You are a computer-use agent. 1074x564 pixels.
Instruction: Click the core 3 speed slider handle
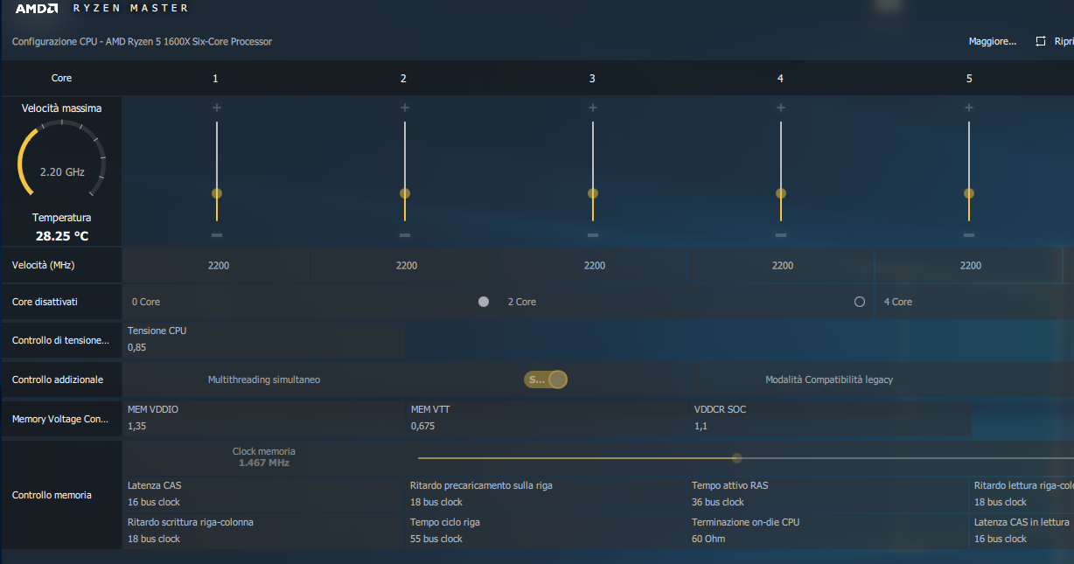(593, 193)
